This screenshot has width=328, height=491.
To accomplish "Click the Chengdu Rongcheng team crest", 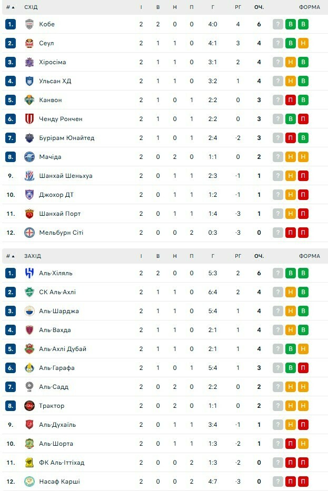I will point(29,119).
